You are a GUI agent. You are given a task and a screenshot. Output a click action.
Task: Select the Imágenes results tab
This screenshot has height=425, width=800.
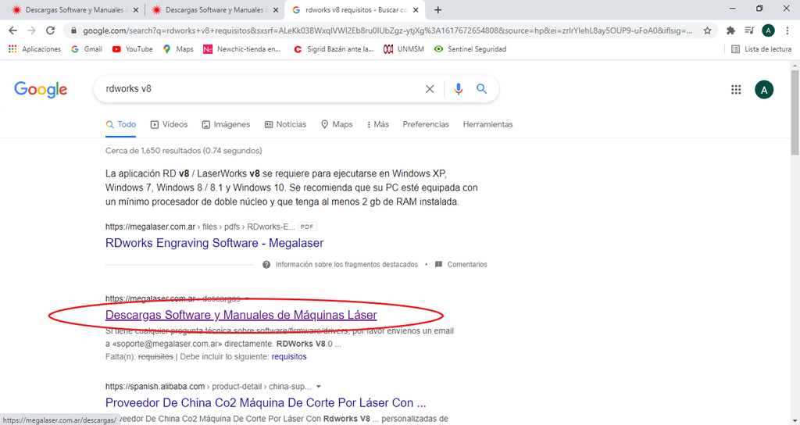(226, 124)
